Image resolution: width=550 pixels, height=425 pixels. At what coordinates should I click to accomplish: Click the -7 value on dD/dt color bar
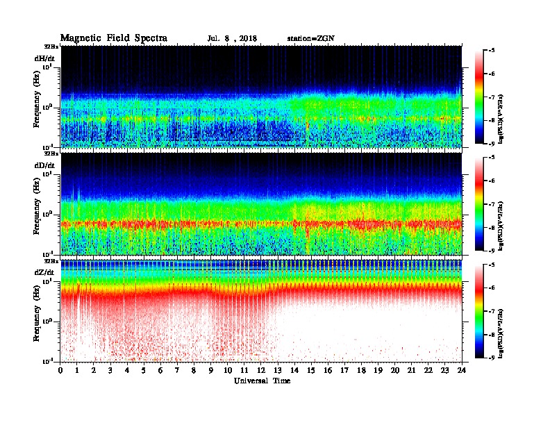point(491,204)
